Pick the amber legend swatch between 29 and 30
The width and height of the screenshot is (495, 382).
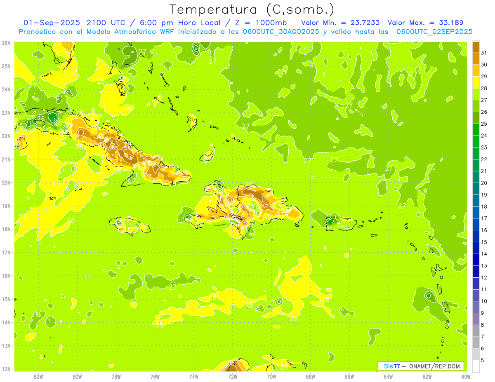coord(476,70)
